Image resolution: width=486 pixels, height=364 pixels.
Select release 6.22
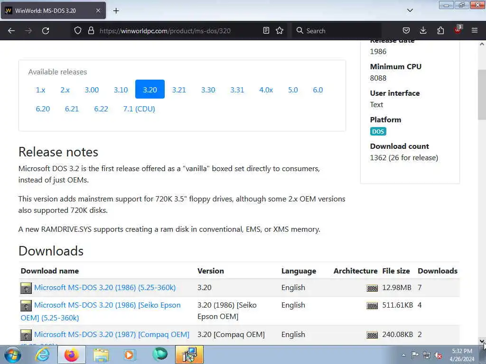101,109
